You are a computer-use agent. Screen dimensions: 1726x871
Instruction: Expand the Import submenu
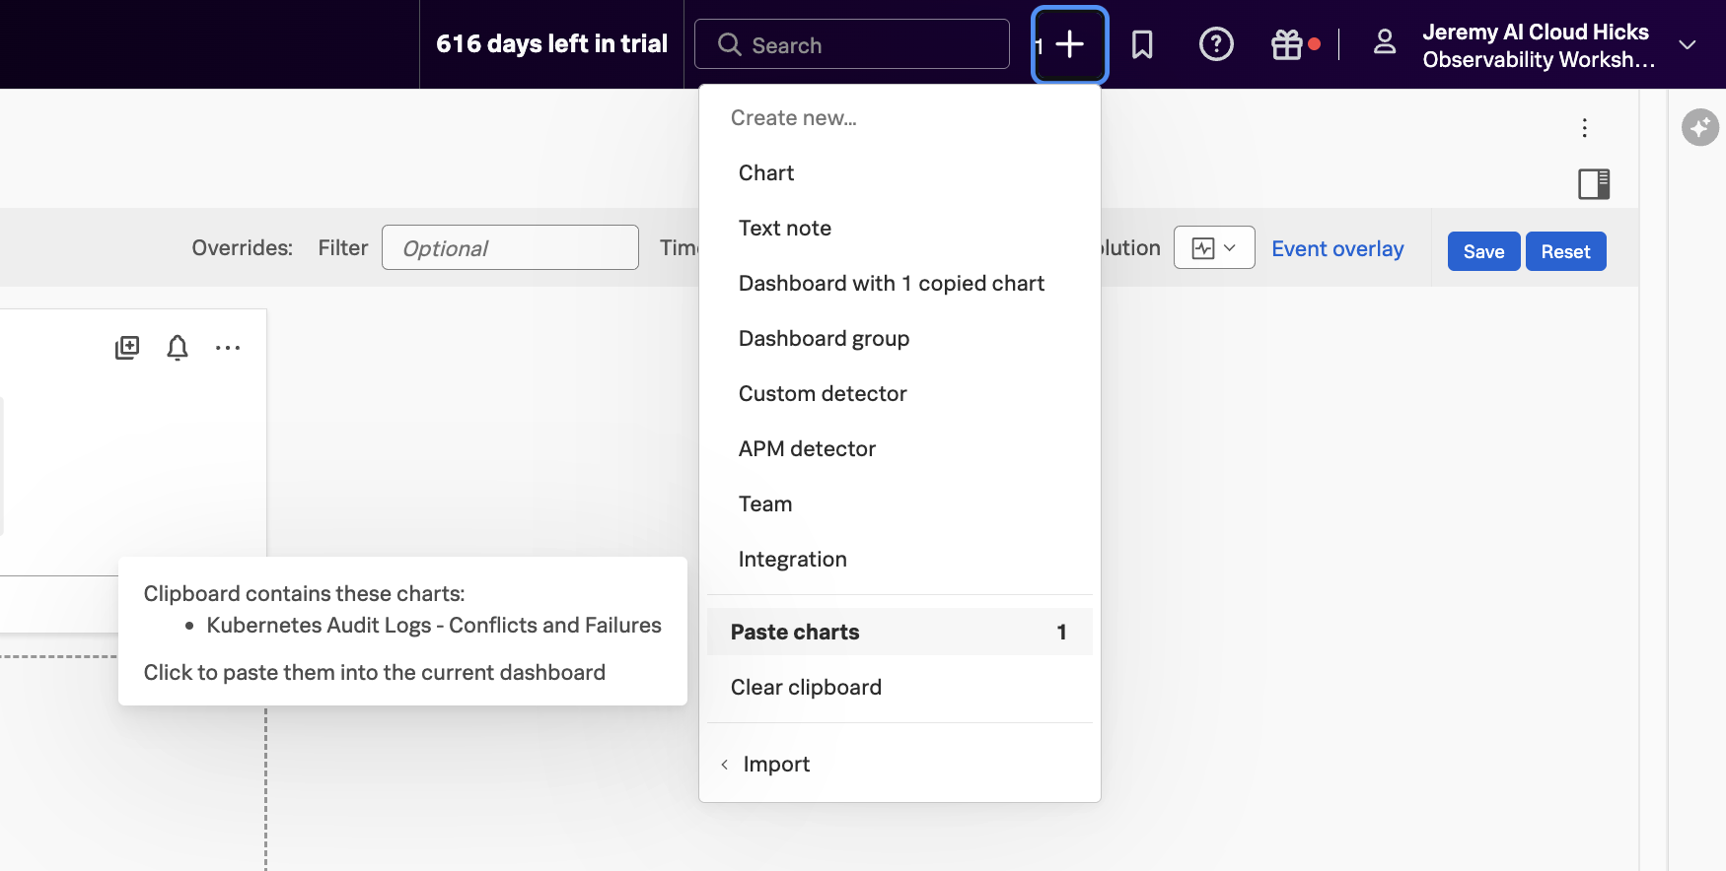click(x=775, y=765)
